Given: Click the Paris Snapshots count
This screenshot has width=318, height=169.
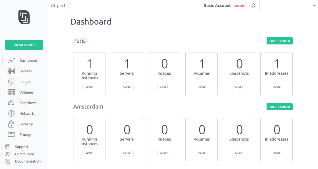Looking at the screenshot, I should 239,64.
